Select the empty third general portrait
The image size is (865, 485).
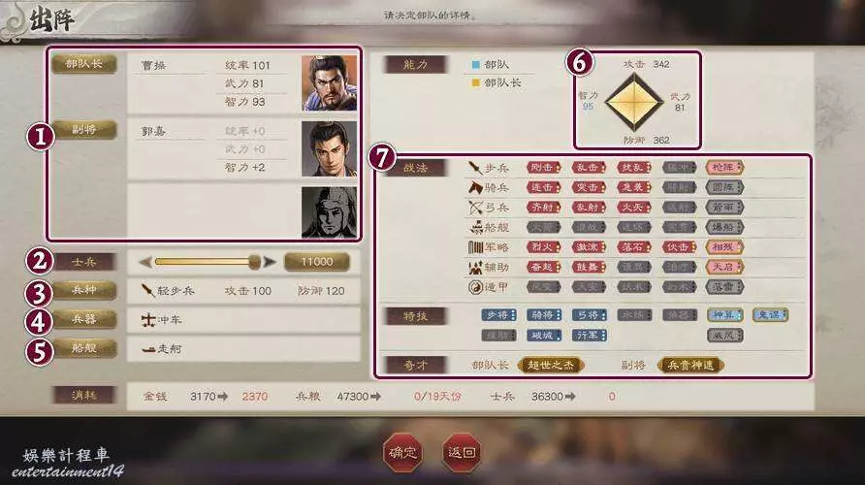coord(330,212)
